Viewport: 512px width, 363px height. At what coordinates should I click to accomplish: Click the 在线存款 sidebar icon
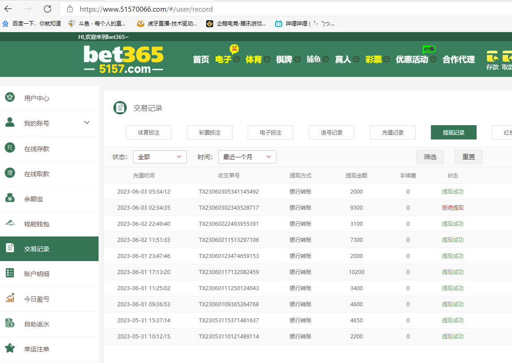click(x=10, y=148)
